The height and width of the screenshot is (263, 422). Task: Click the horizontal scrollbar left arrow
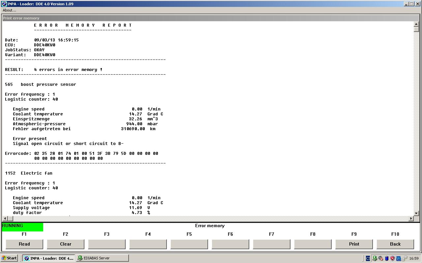coord(5,219)
